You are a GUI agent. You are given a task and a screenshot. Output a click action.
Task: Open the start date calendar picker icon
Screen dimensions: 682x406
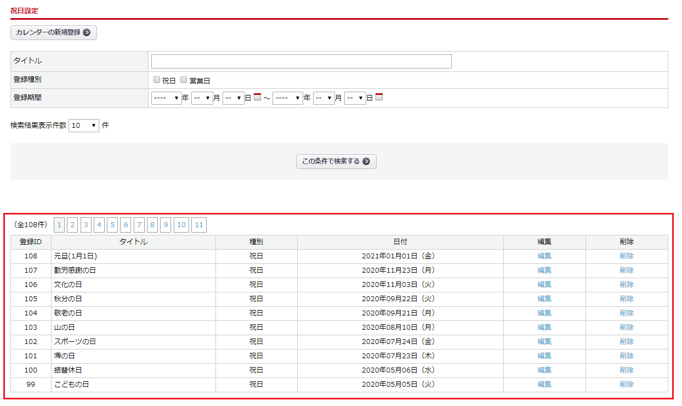(257, 98)
